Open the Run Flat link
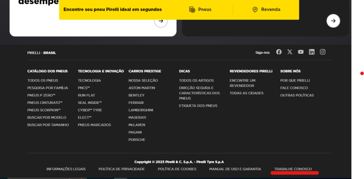The height and width of the screenshot is (179, 364). (86, 95)
